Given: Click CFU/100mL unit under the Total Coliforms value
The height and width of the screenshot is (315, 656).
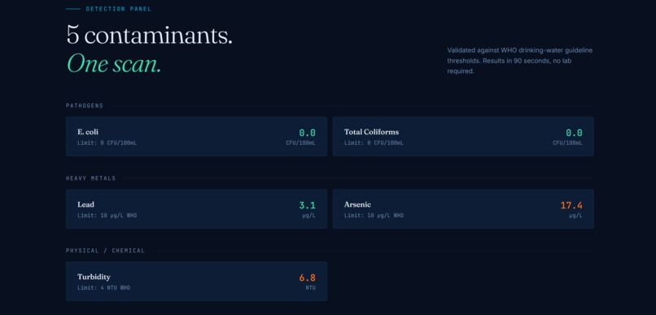Looking at the screenshot, I should pos(568,143).
